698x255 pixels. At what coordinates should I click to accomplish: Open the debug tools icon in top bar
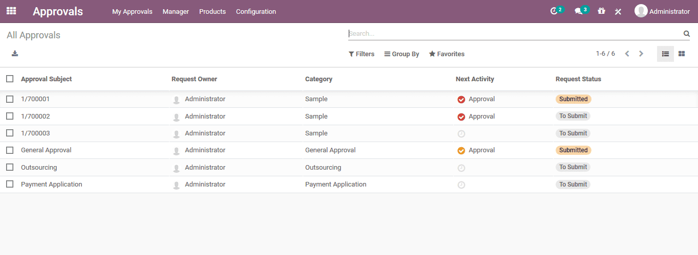(x=618, y=11)
